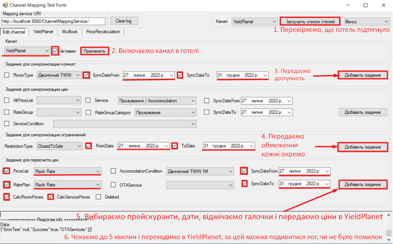Open the calendar of restriction FromDate picker

[x=167, y=146]
